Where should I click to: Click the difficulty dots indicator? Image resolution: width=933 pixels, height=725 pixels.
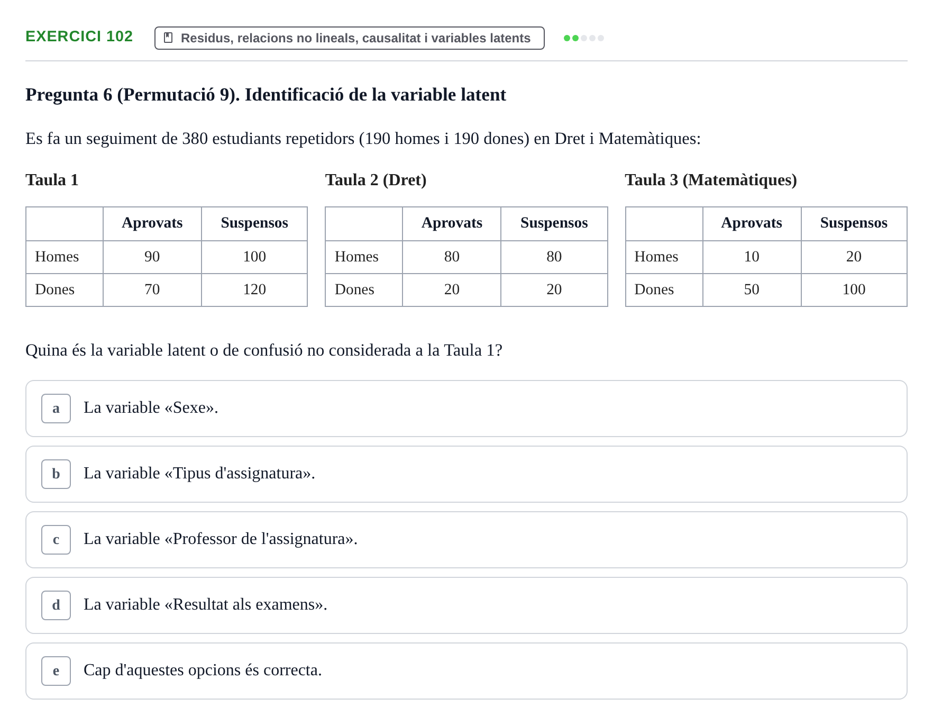tap(584, 38)
